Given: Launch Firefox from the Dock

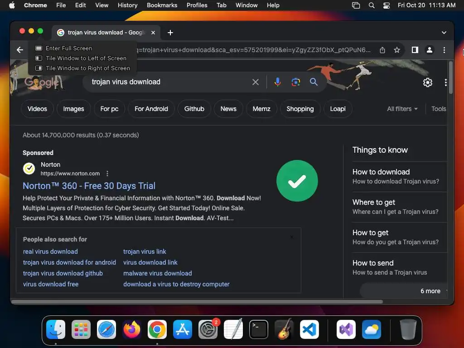Looking at the screenshot, I should (132, 329).
